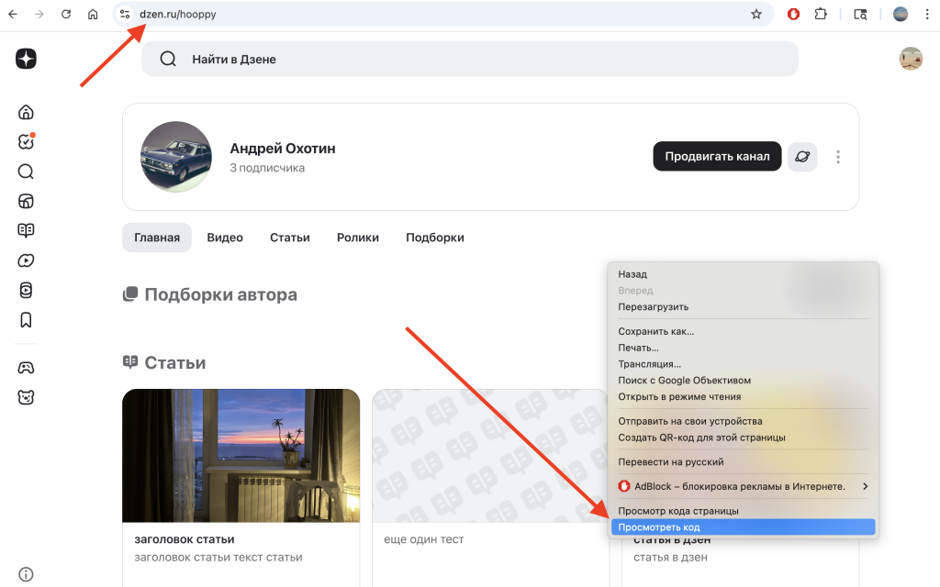
Task: Open the bookmark icon in left sidebar
Action: click(26, 320)
